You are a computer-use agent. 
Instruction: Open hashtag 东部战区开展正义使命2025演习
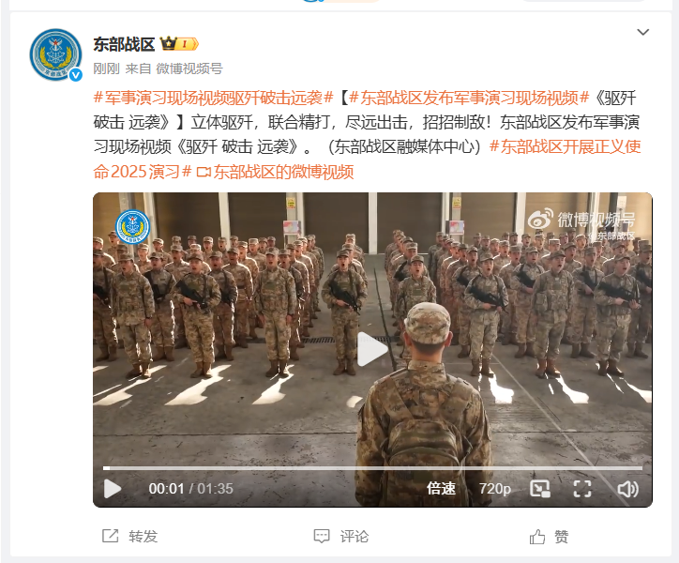(x=367, y=160)
